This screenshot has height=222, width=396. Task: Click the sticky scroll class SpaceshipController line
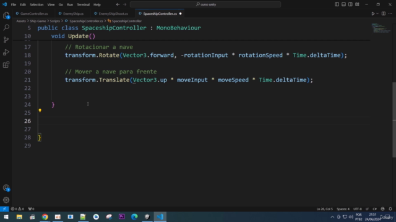click(119, 28)
